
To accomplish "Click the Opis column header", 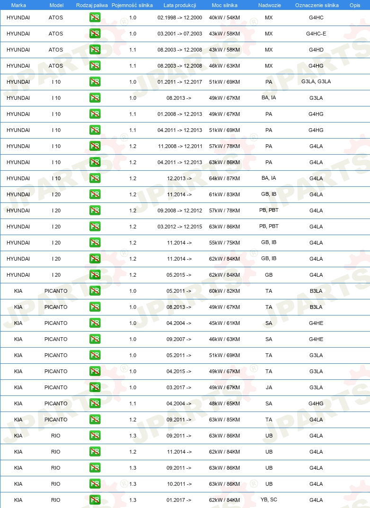I will (x=355, y=5).
